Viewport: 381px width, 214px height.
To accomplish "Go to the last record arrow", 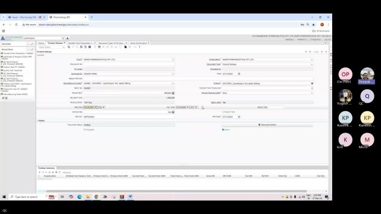I will point(326,52).
